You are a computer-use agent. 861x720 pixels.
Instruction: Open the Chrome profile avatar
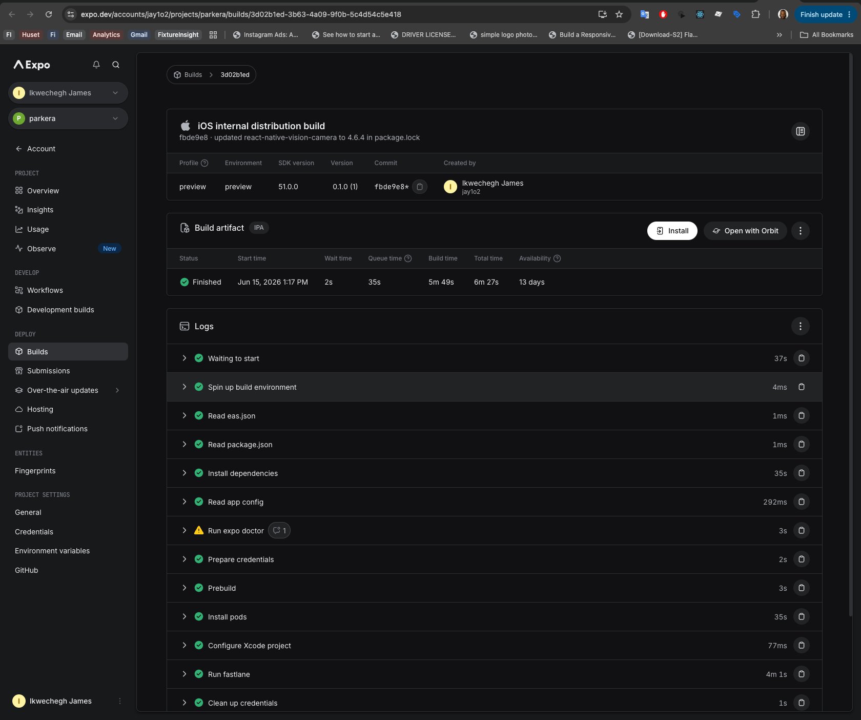point(783,14)
